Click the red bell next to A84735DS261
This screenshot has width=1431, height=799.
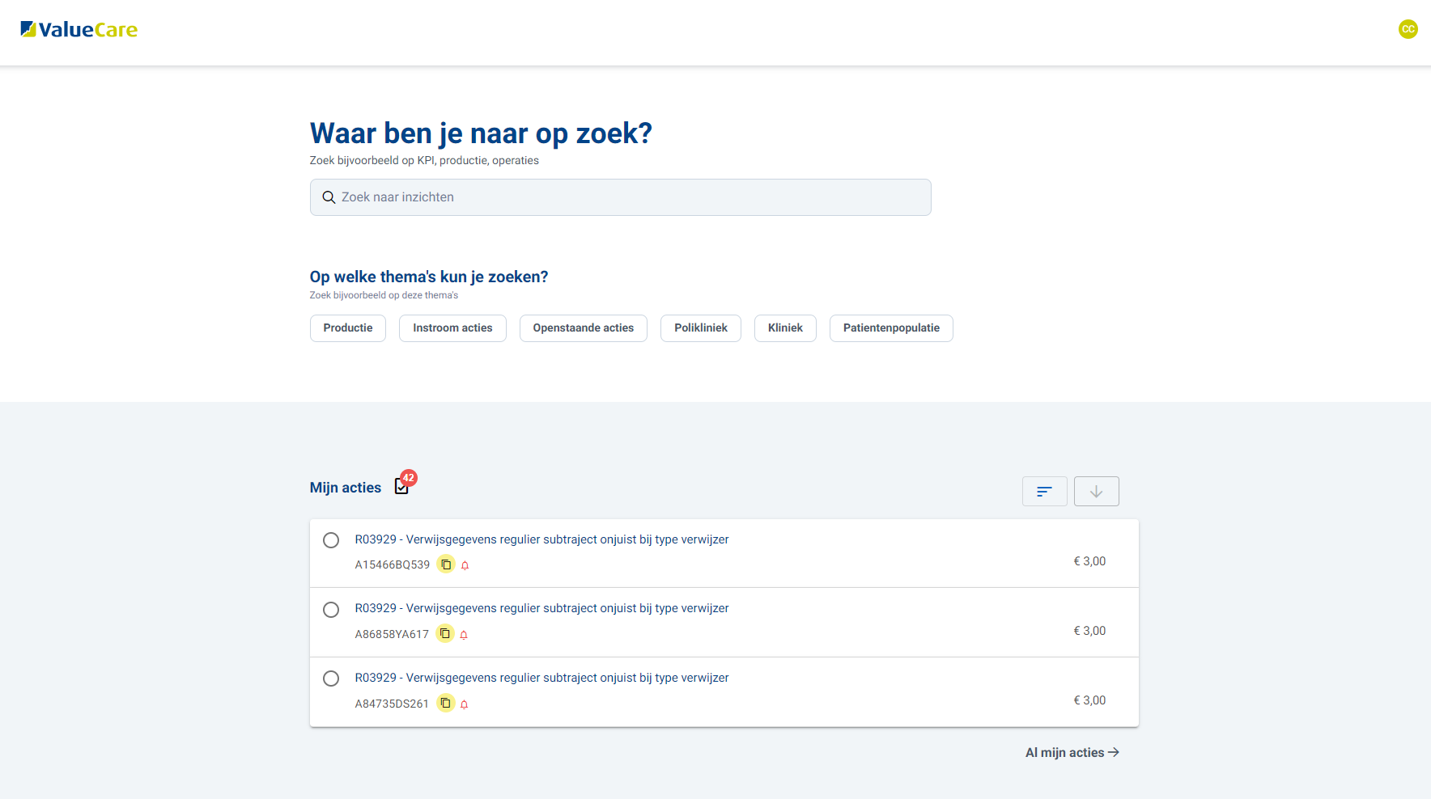click(465, 704)
